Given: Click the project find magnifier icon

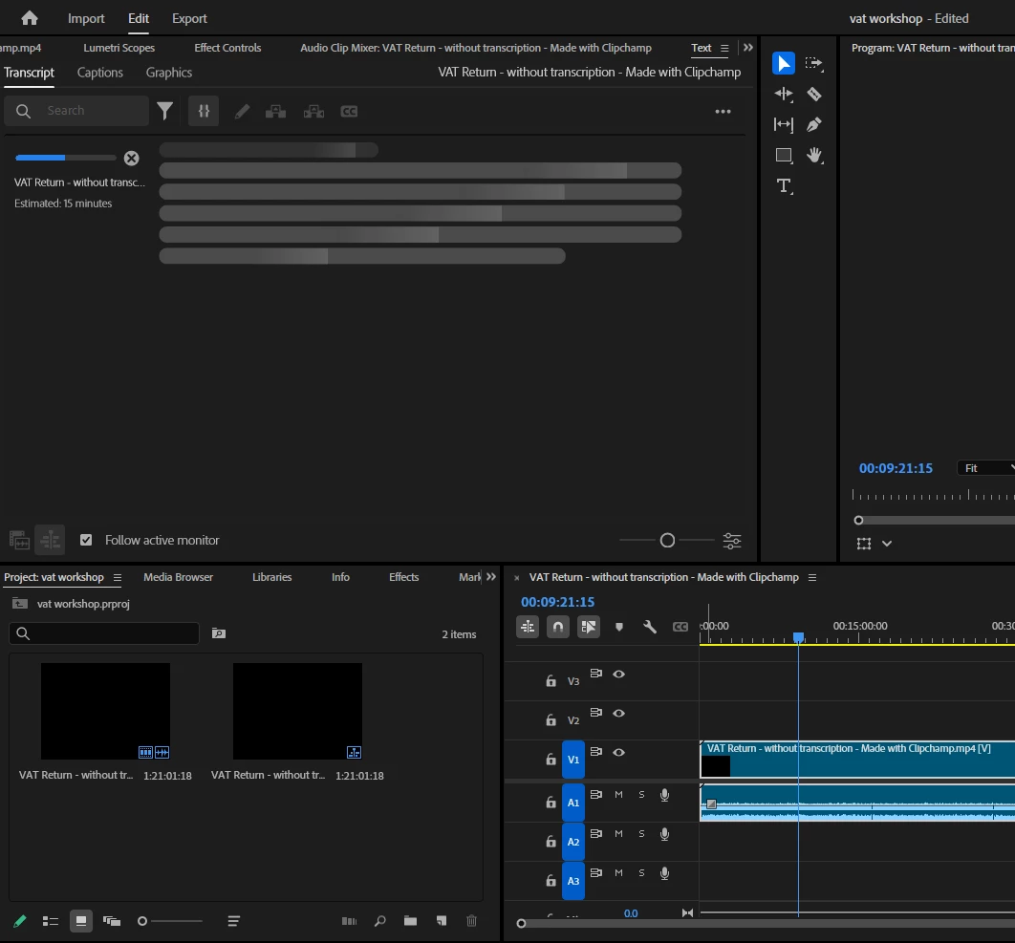Looking at the screenshot, I should (x=380, y=920).
